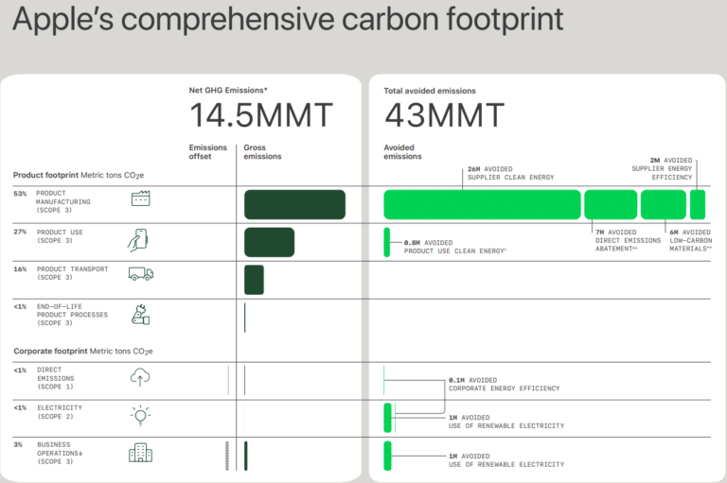
Task: Click the 'BUSINESS OPERATIONS (SCOPE 3)' label
Action: coord(58,453)
